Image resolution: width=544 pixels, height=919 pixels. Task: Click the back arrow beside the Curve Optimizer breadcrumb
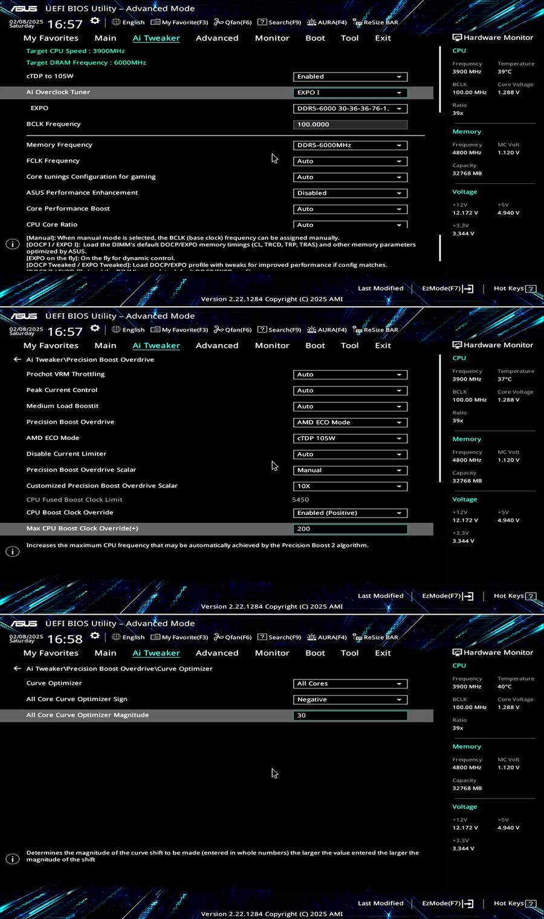pos(17,669)
